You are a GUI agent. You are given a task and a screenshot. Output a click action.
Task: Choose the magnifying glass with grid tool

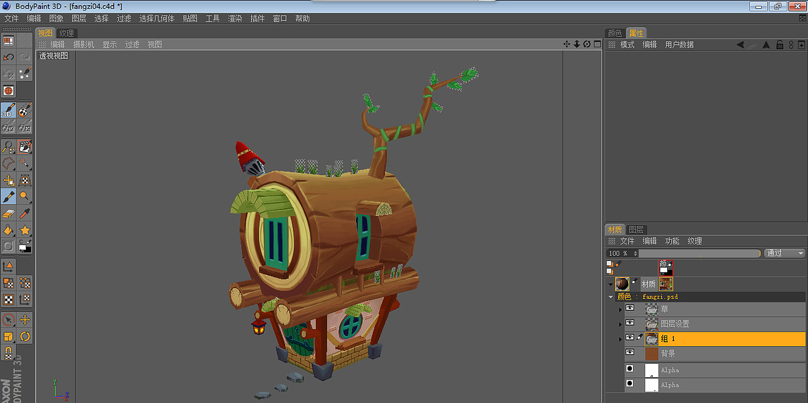8,147
